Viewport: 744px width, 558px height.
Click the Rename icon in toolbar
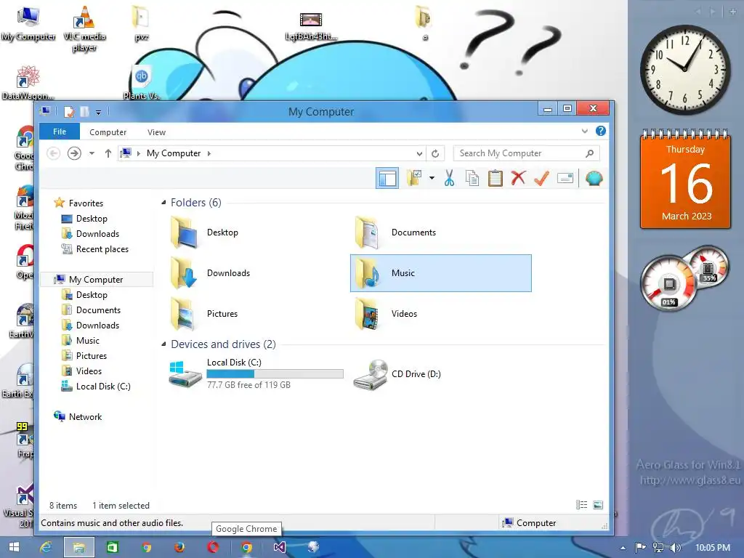point(565,179)
